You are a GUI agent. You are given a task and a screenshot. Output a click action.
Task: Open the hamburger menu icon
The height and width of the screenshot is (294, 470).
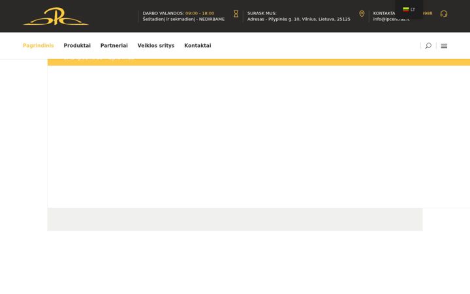tap(444, 46)
